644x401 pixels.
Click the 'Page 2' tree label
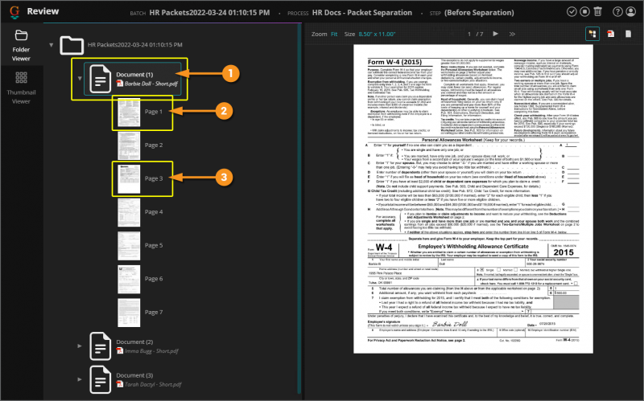point(154,145)
